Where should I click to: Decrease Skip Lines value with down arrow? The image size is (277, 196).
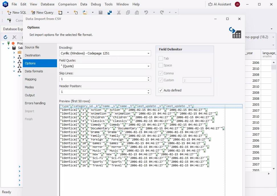pyautogui.click(x=148, y=80)
